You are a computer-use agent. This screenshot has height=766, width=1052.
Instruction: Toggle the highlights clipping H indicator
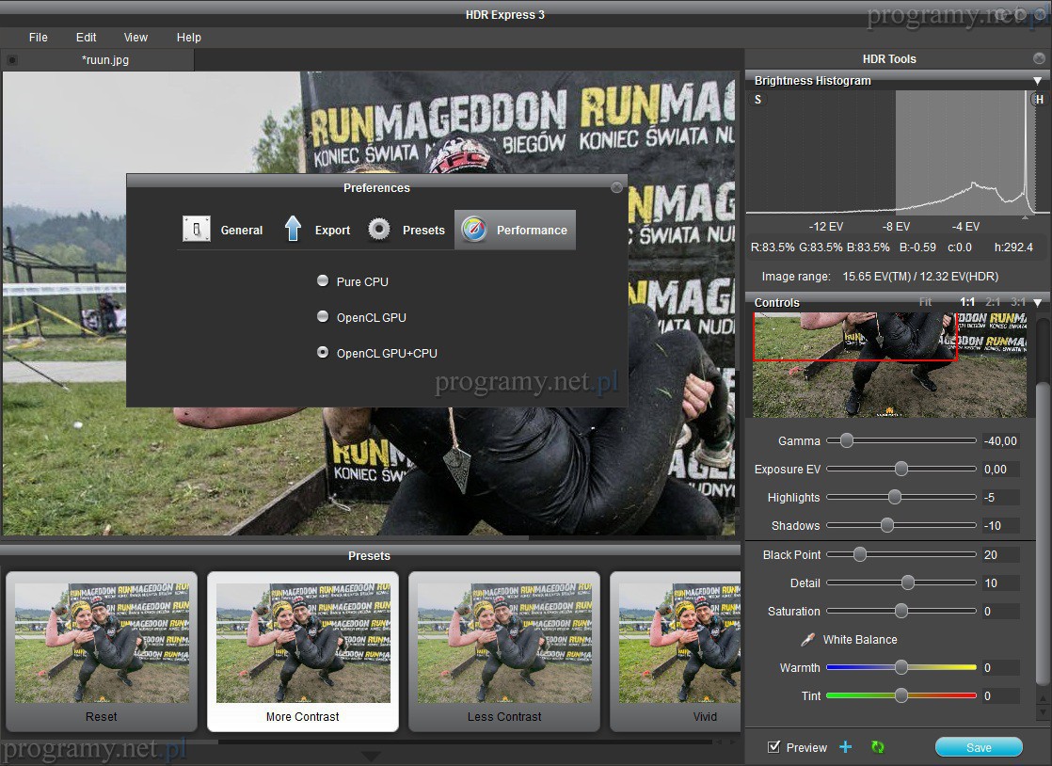1039,100
